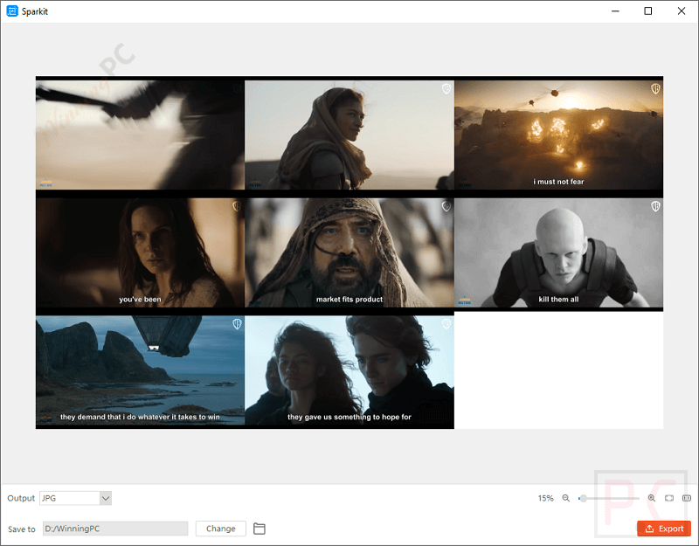
Task: Select the 'they demand that i do whatever' frame
Action: tap(140, 370)
